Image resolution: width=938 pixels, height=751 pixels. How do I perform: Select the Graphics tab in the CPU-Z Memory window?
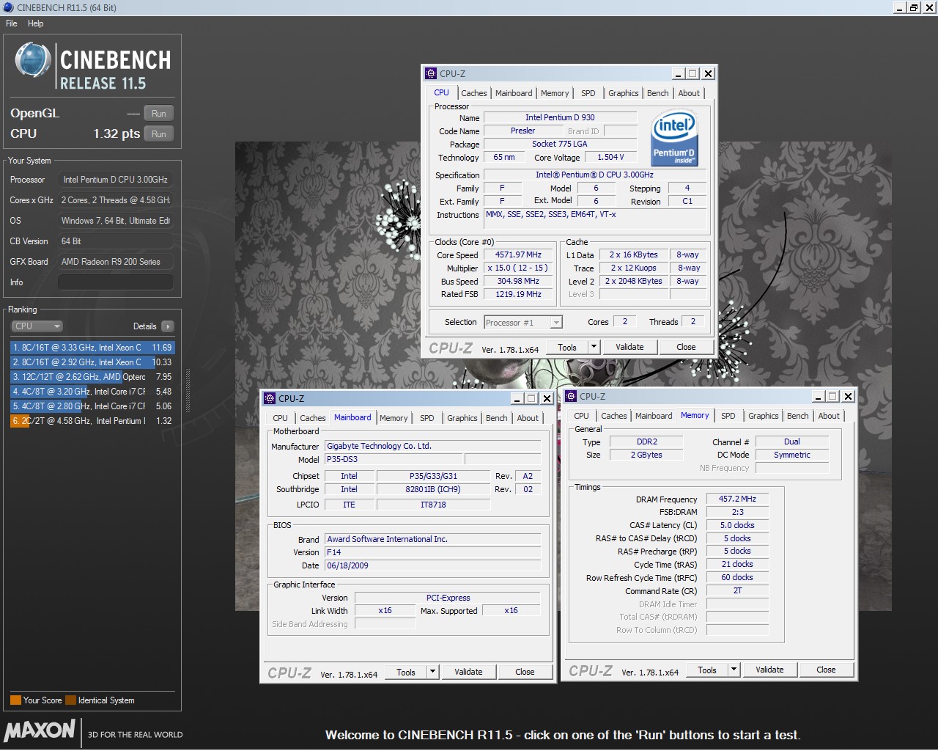[764, 416]
